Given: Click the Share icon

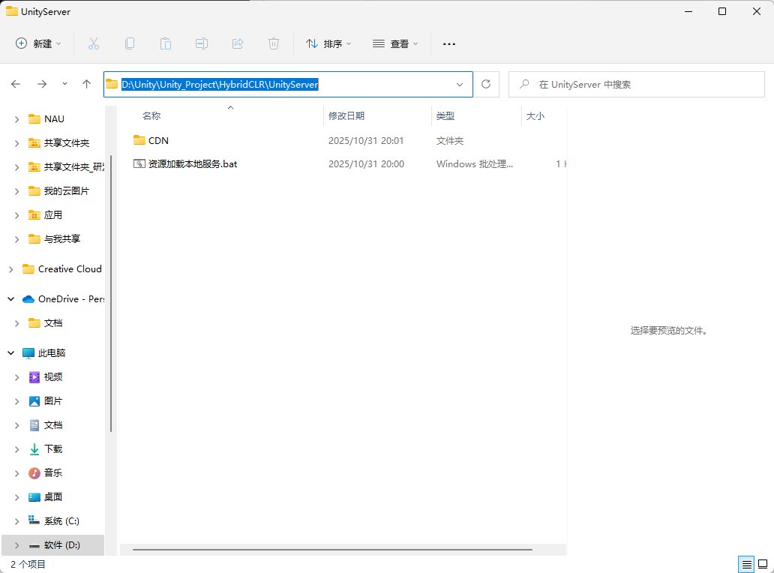Looking at the screenshot, I should point(238,43).
